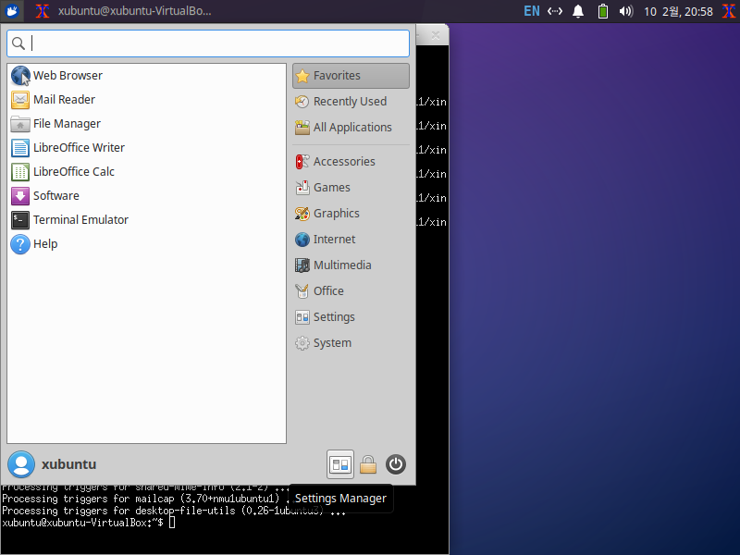Viewport: 740px width, 555px height.
Task: Select the Favorites category
Action: coord(351,76)
